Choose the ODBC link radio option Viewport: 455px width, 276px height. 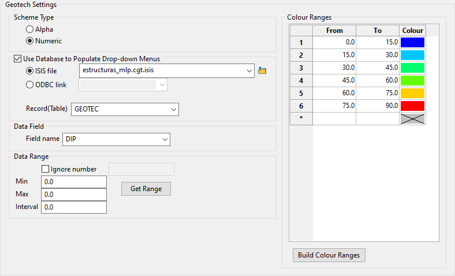(30, 85)
